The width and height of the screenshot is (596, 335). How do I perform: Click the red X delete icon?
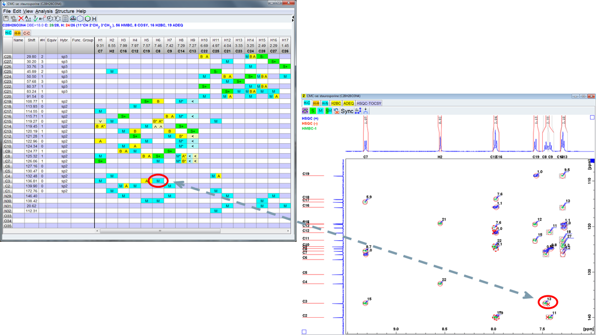pos(21,18)
